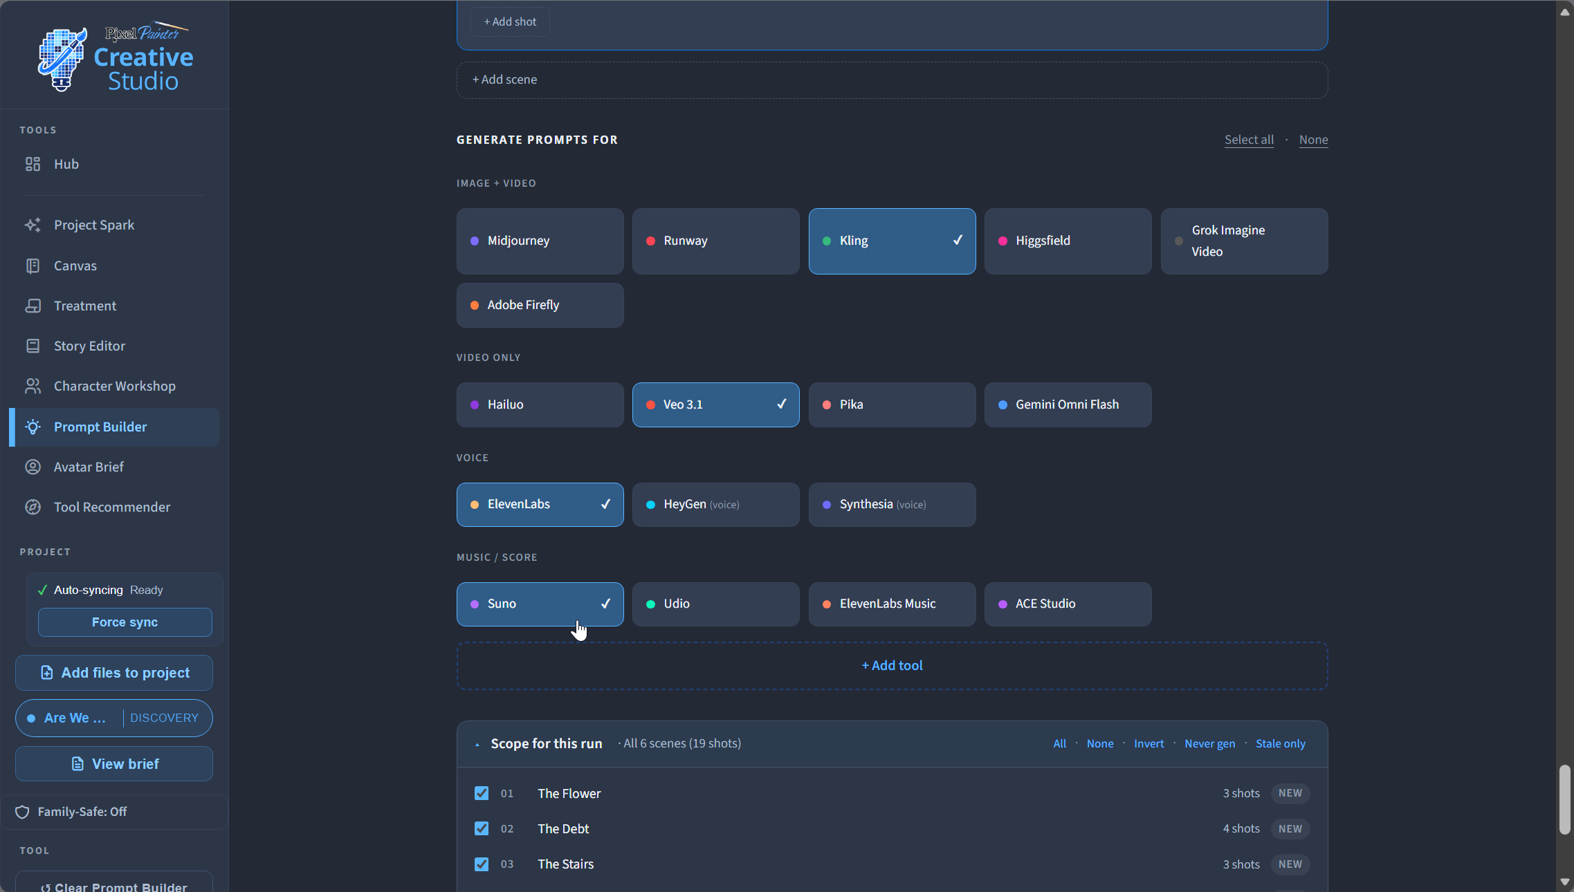Click the Family-Safe: Off toggle
The width and height of the screenshot is (1574, 892).
114,812
